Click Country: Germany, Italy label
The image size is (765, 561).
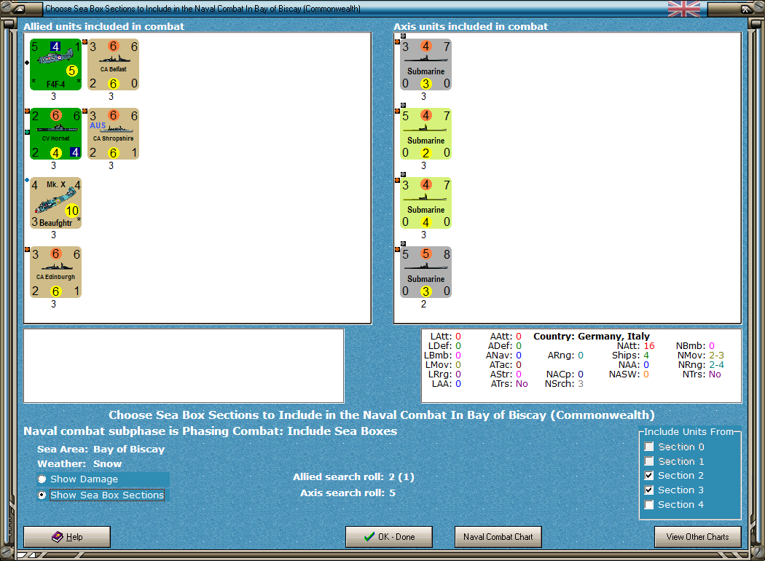[x=592, y=336]
